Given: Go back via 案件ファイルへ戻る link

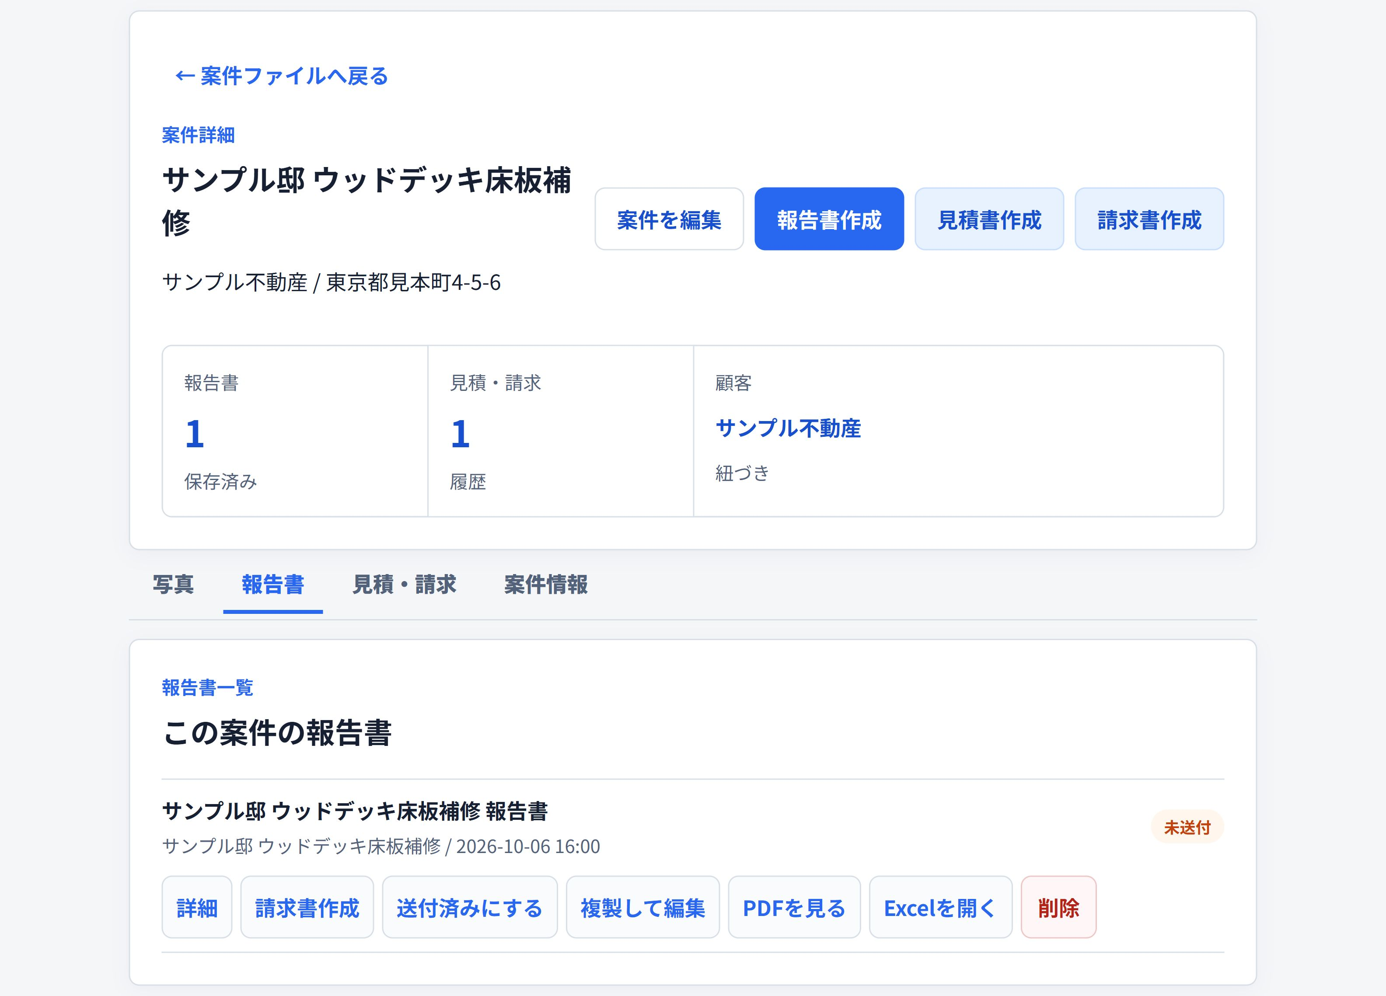Looking at the screenshot, I should coord(282,76).
